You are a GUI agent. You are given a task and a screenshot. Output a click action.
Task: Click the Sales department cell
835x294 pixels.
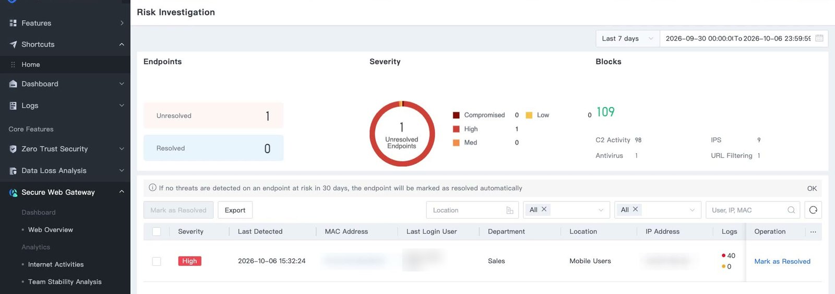tap(496, 261)
